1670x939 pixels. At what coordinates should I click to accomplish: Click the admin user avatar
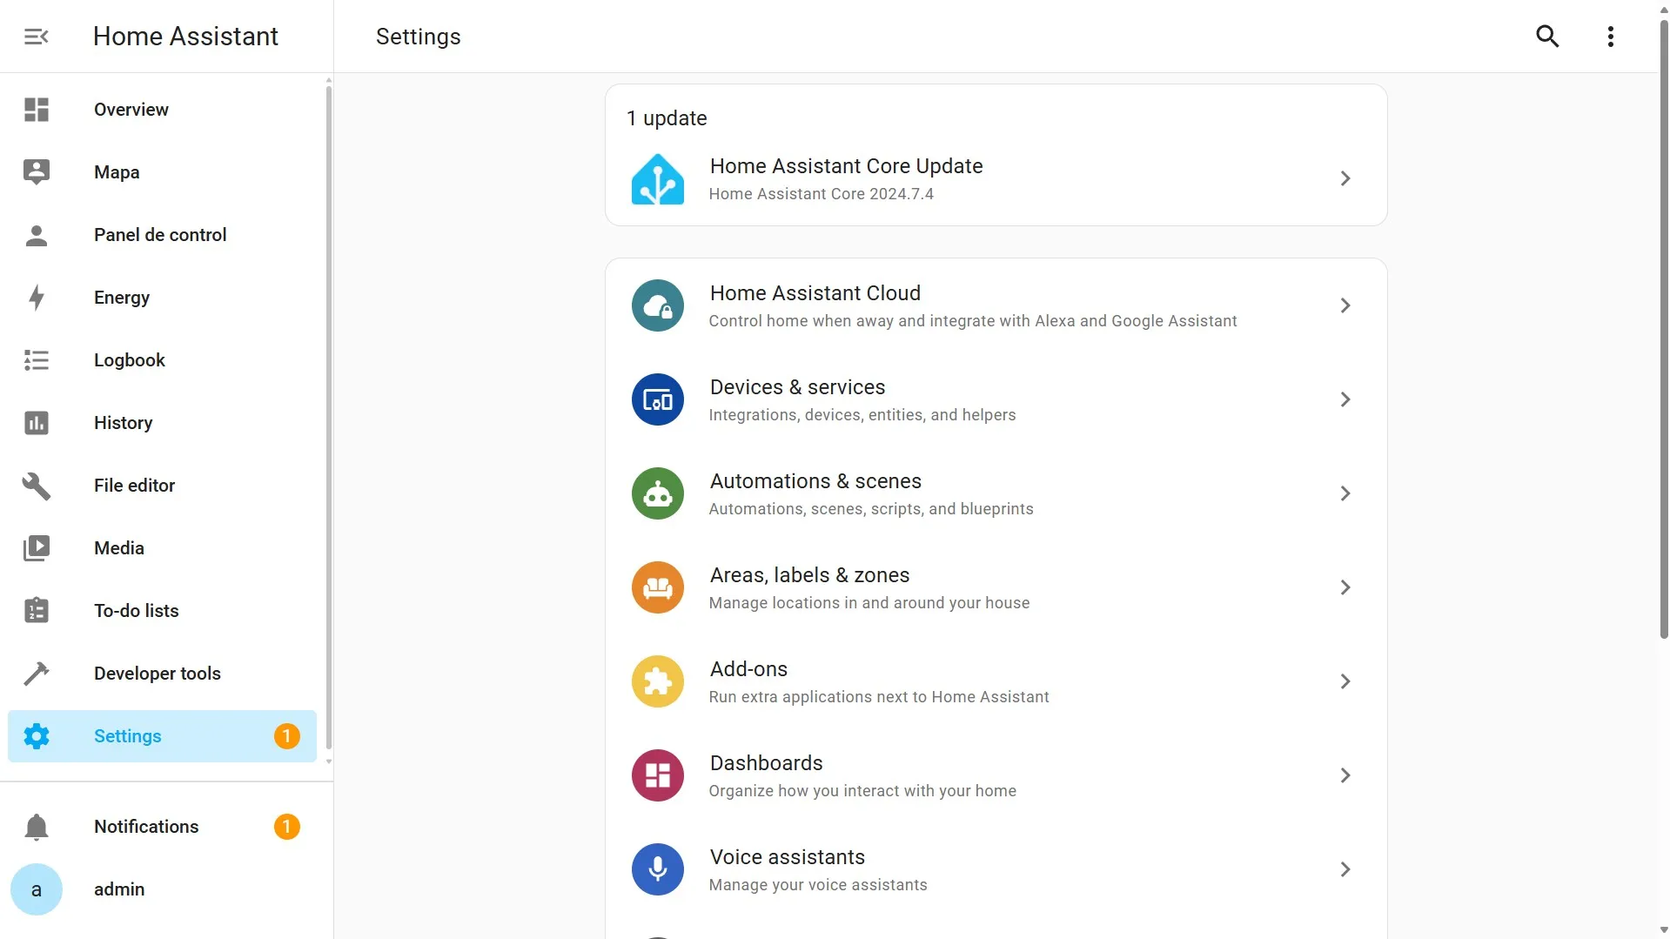pos(37,889)
